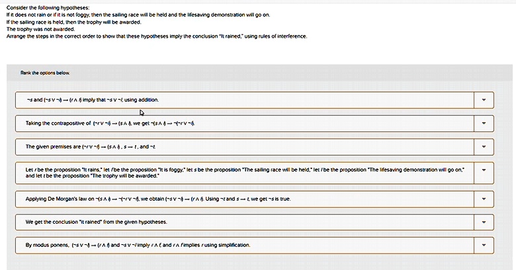Screen dimensions: 516x270
Task: Click the 'The trophy was not awarded' line
Action: [x=40, y=29]
